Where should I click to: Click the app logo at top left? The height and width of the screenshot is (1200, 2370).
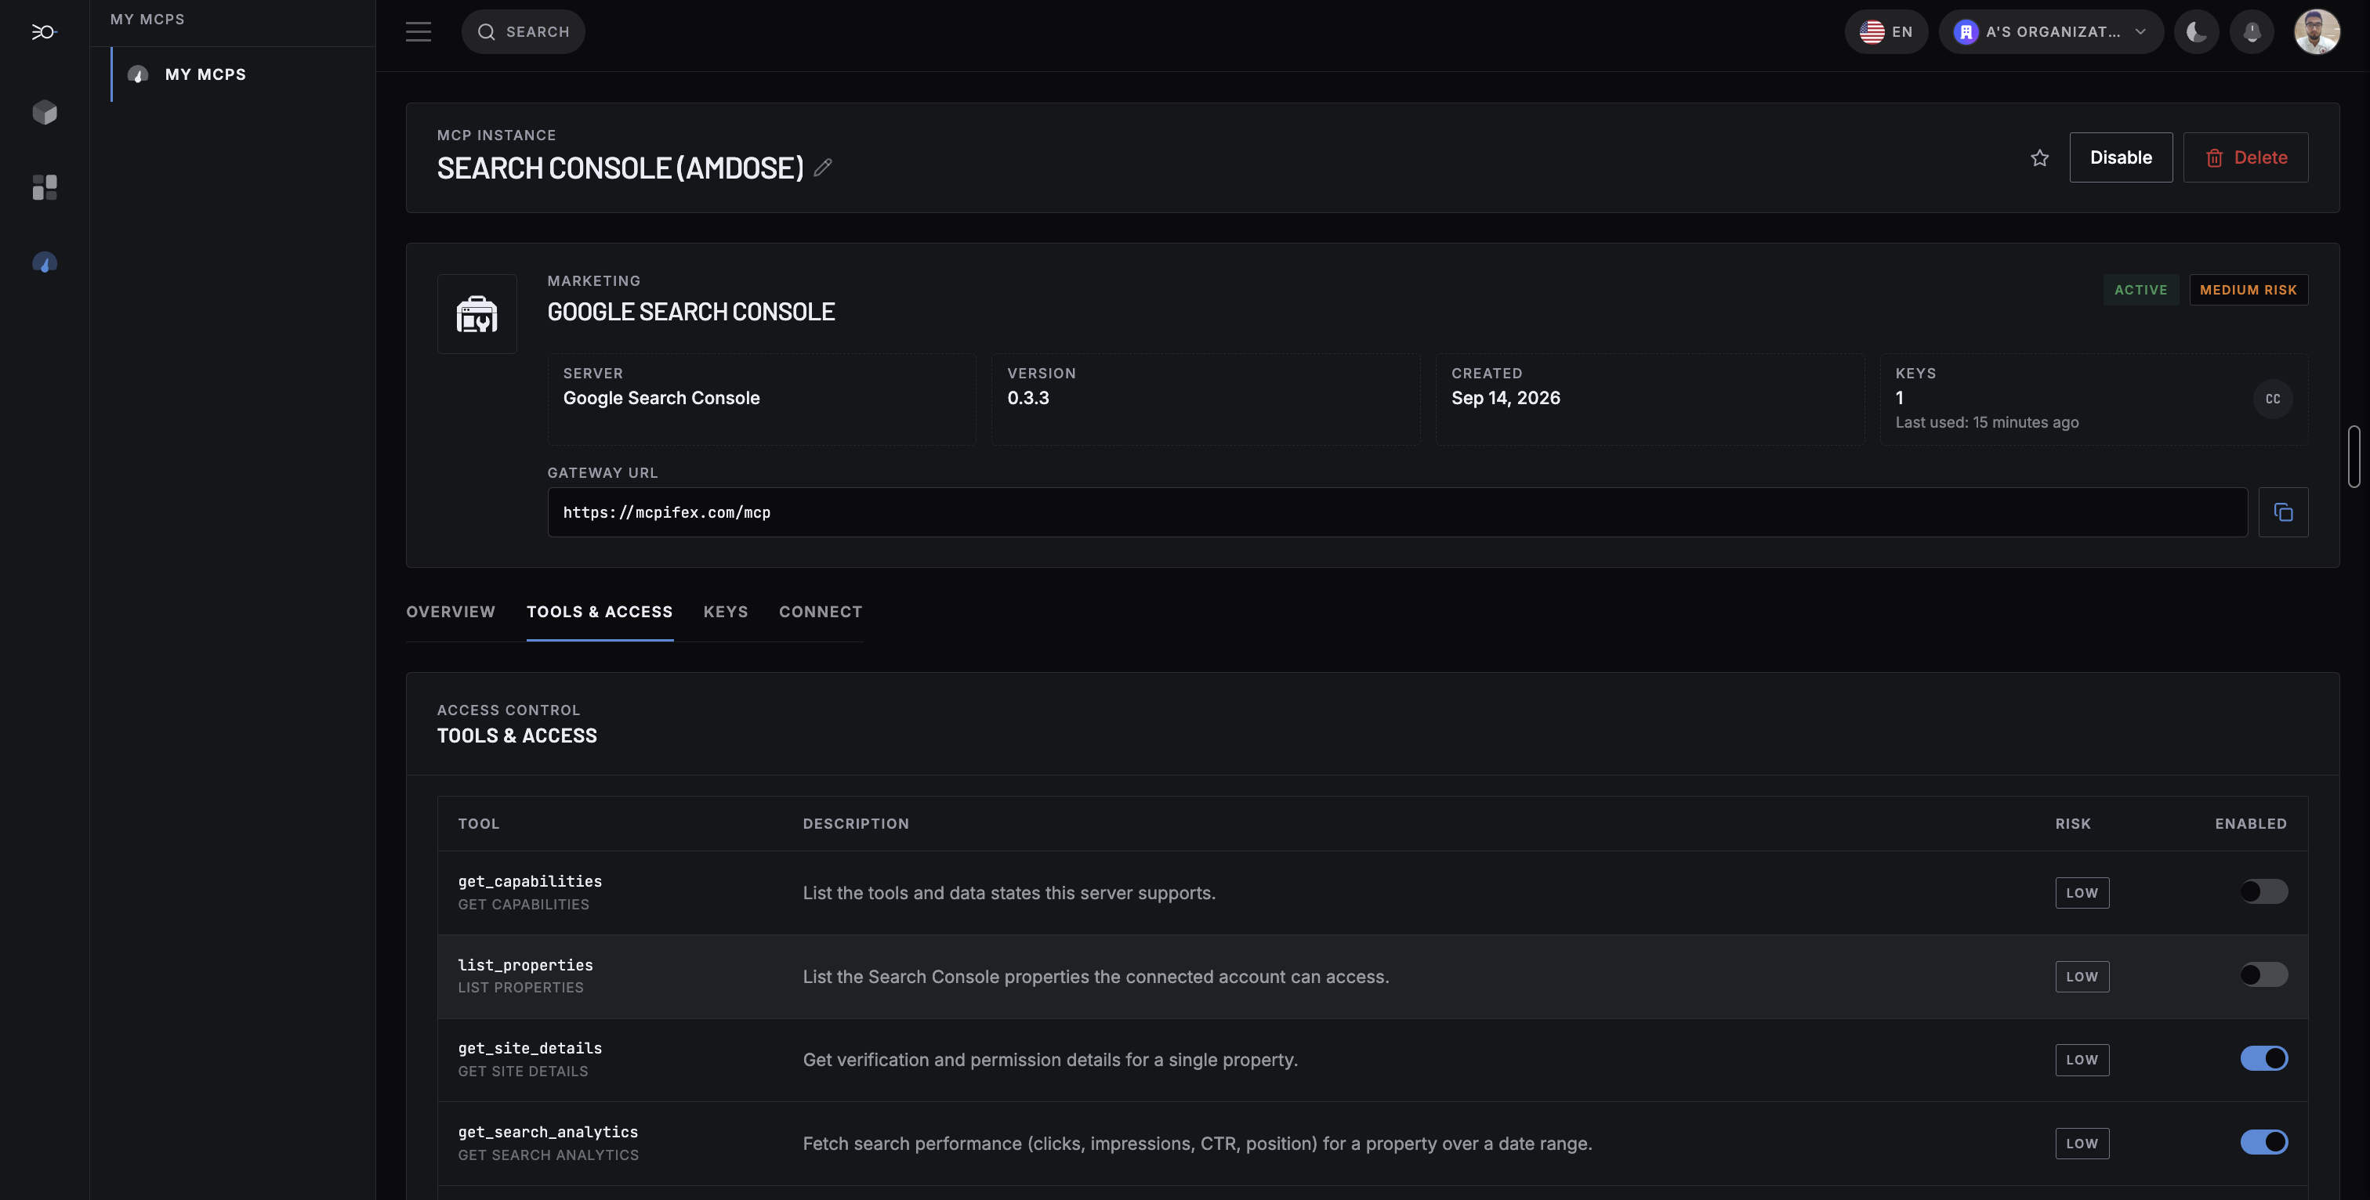pos(44,32)
